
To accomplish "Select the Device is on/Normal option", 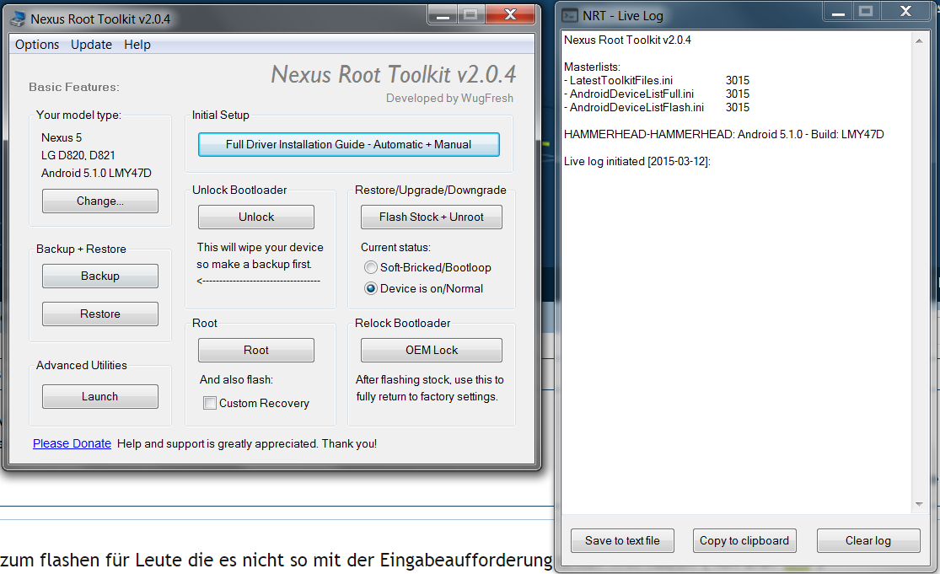I will (371, 288).
